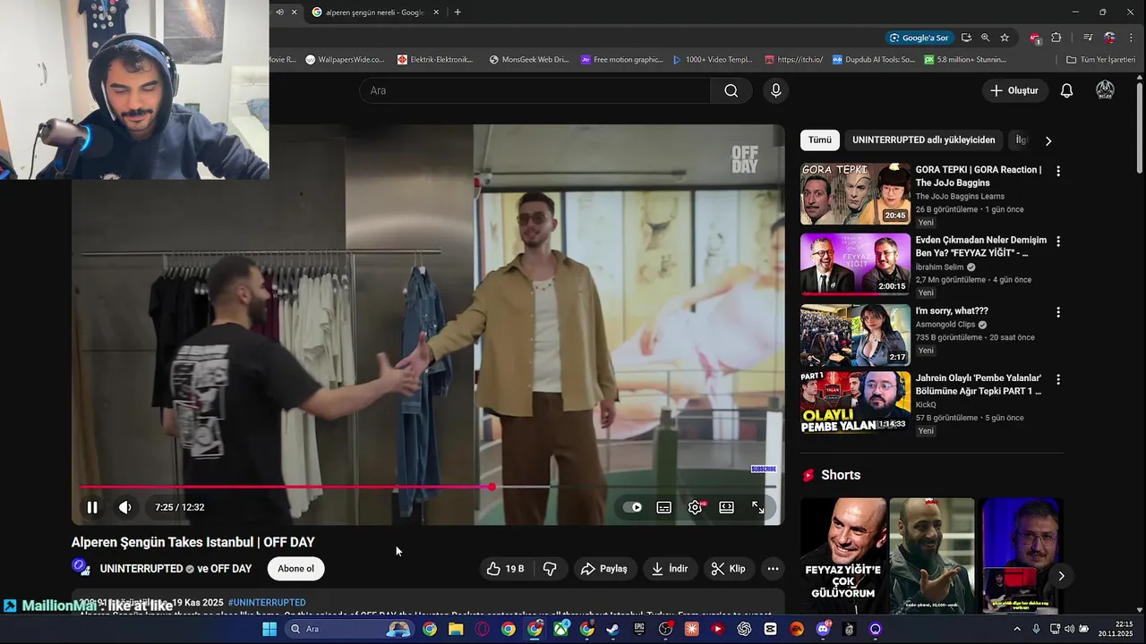1146x644 pixels.
Task: Show next Shorts with arrow
Action: point(1061,576)
